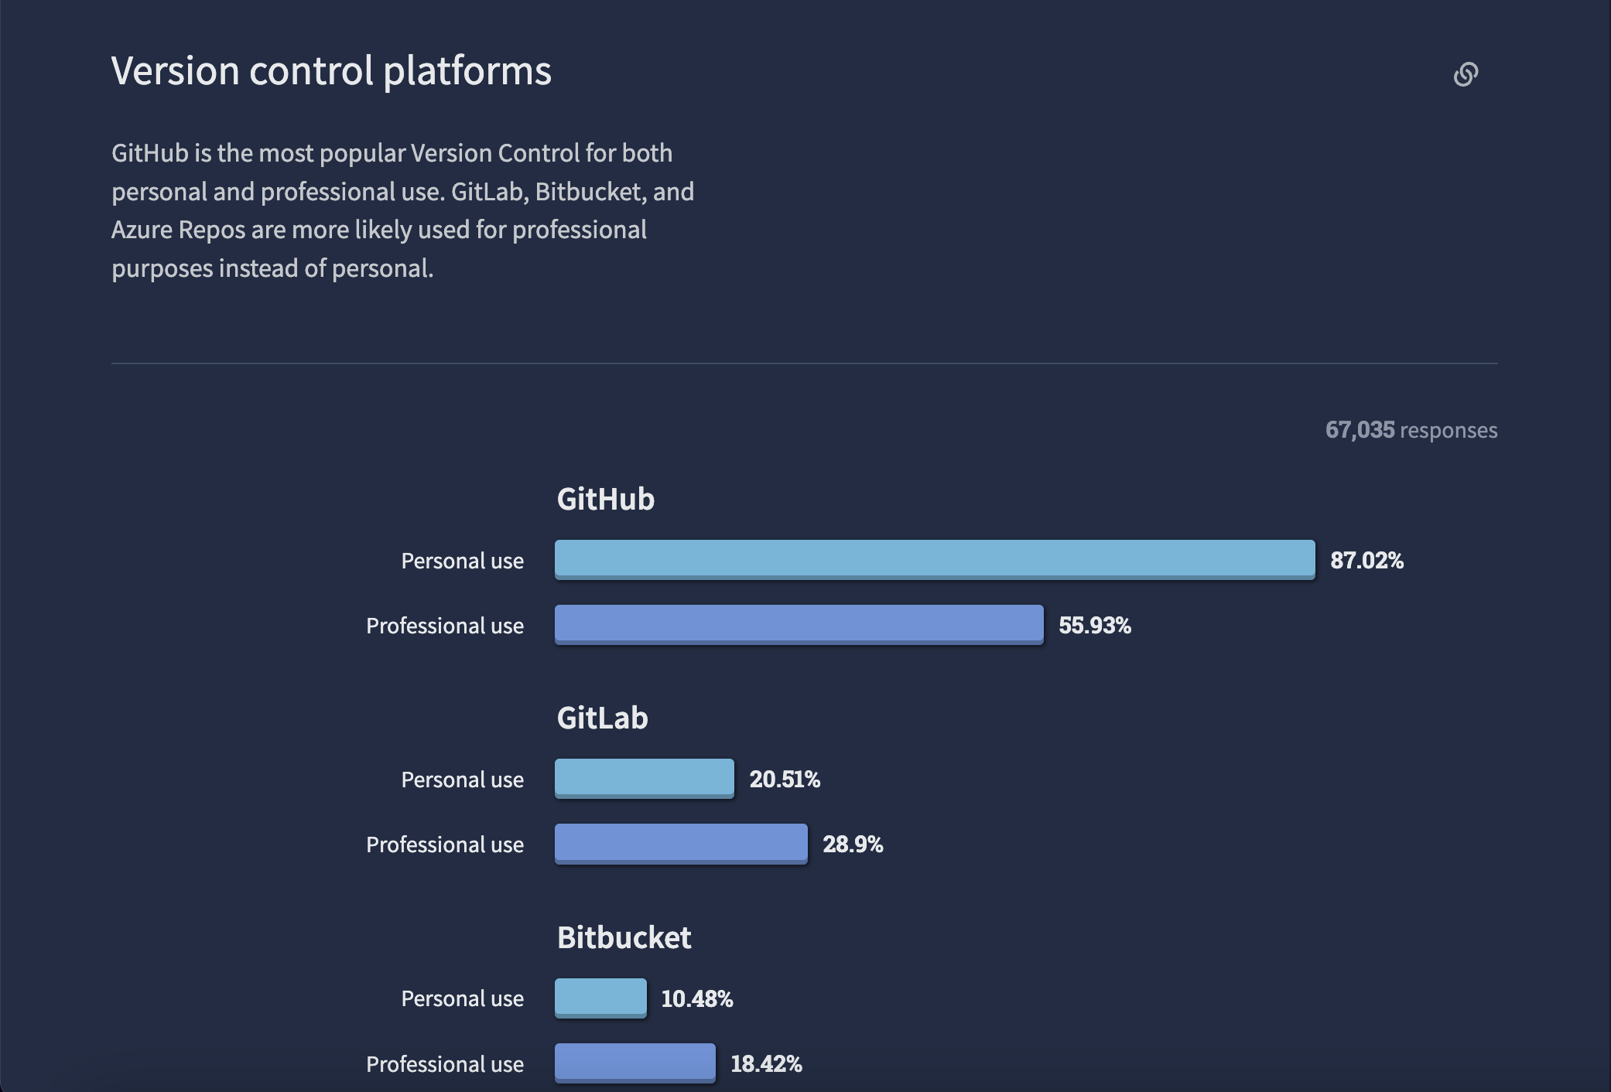The height and width of the screenshot is (1092, 1611).
Task: Click the 18.42% value label
Action: coord(766,1063)
